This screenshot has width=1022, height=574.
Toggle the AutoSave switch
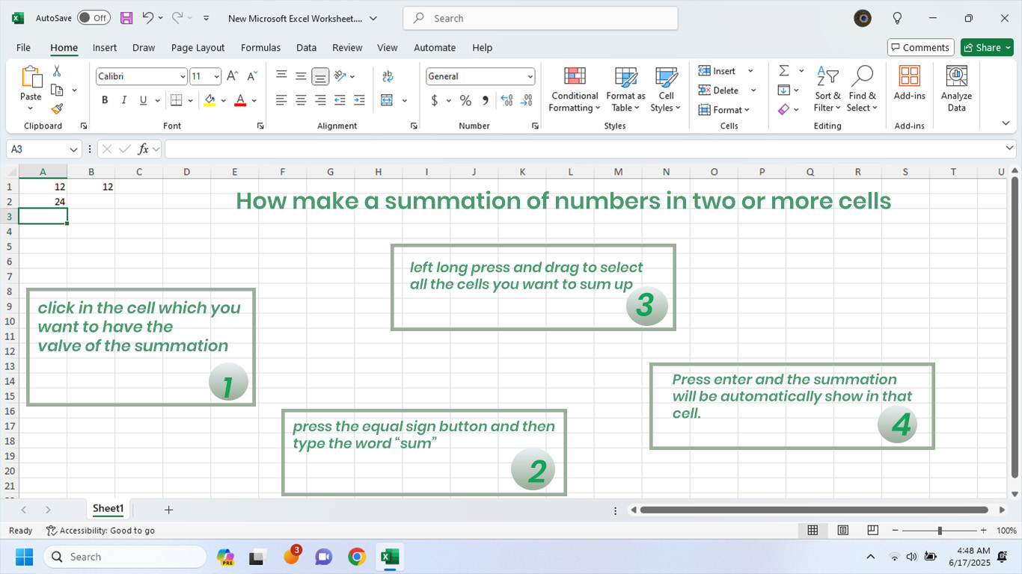[x=94, y=18]
